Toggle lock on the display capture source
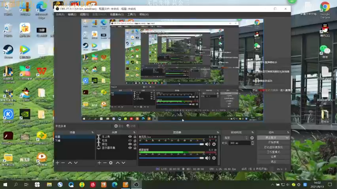Viewport: 337px width, 189px height. 135,148
